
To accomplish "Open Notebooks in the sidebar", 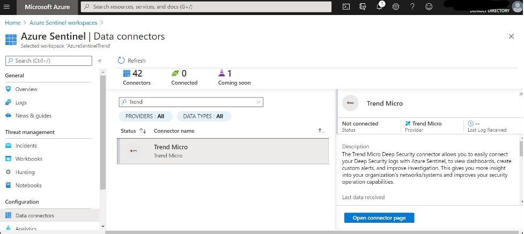I will 29,185.
